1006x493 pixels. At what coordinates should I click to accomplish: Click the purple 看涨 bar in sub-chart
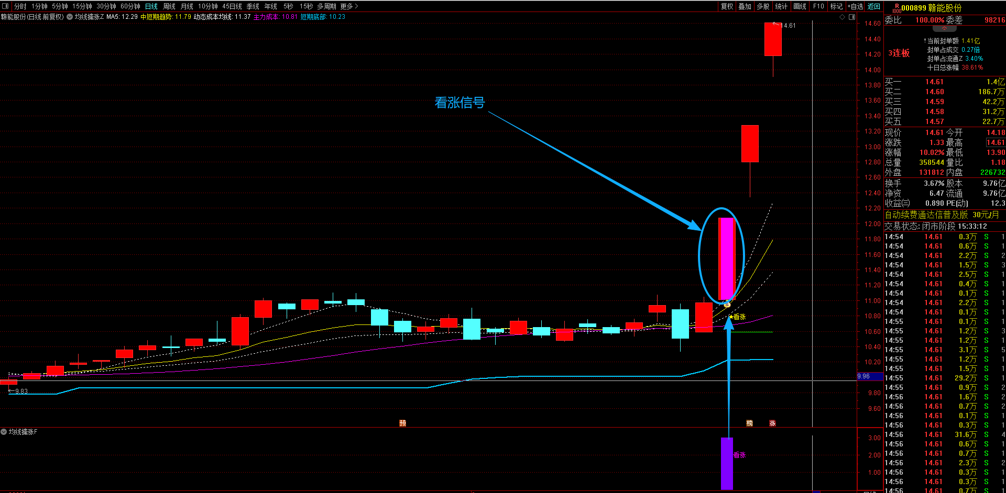click(x=727, y=463)
